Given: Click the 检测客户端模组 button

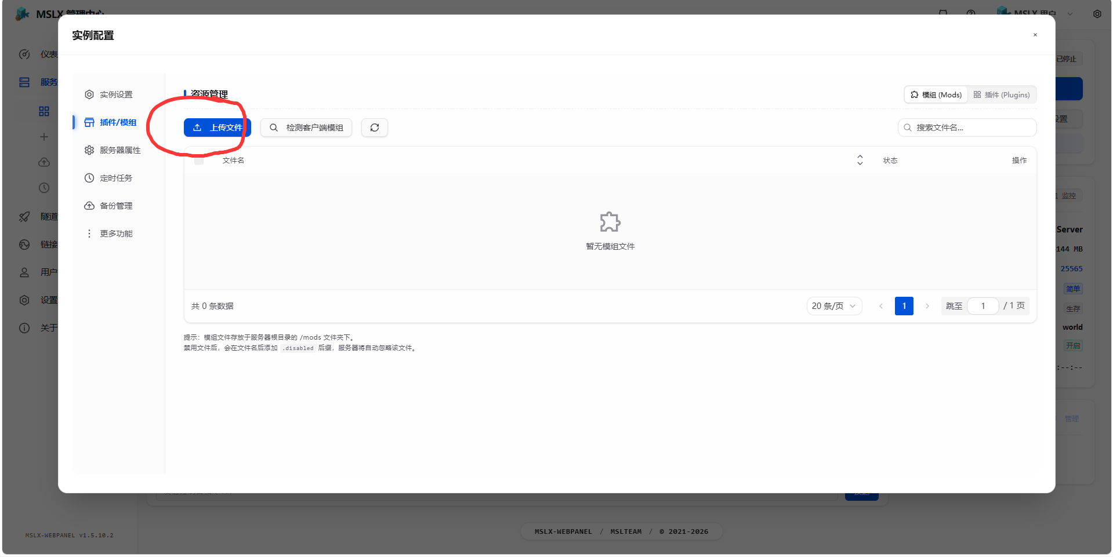Looking at the screenshot, I should pyautogui.click(x=306, y=128).
